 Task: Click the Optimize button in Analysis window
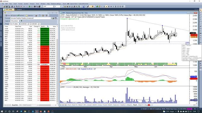click(x=30, y=15)
